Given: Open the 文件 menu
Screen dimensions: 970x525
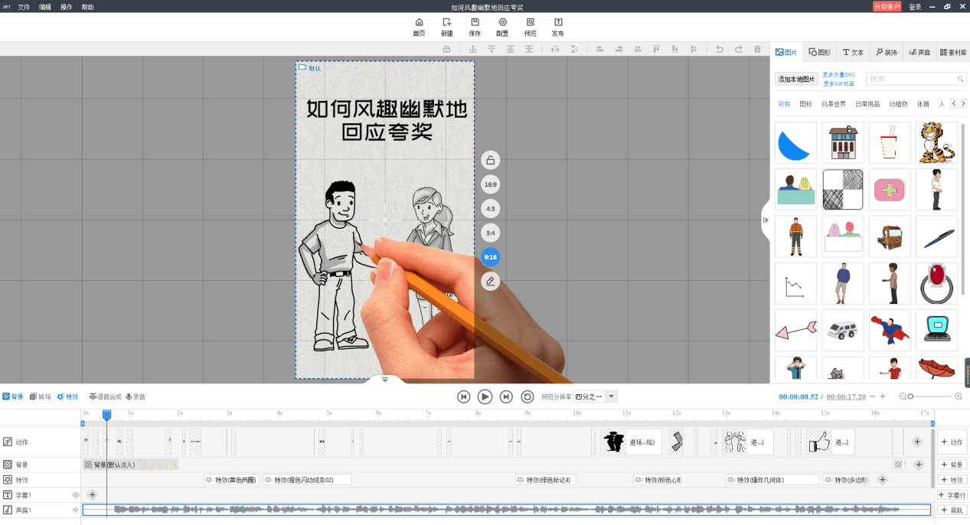Looking at the screenshot, I should [24, 7].
